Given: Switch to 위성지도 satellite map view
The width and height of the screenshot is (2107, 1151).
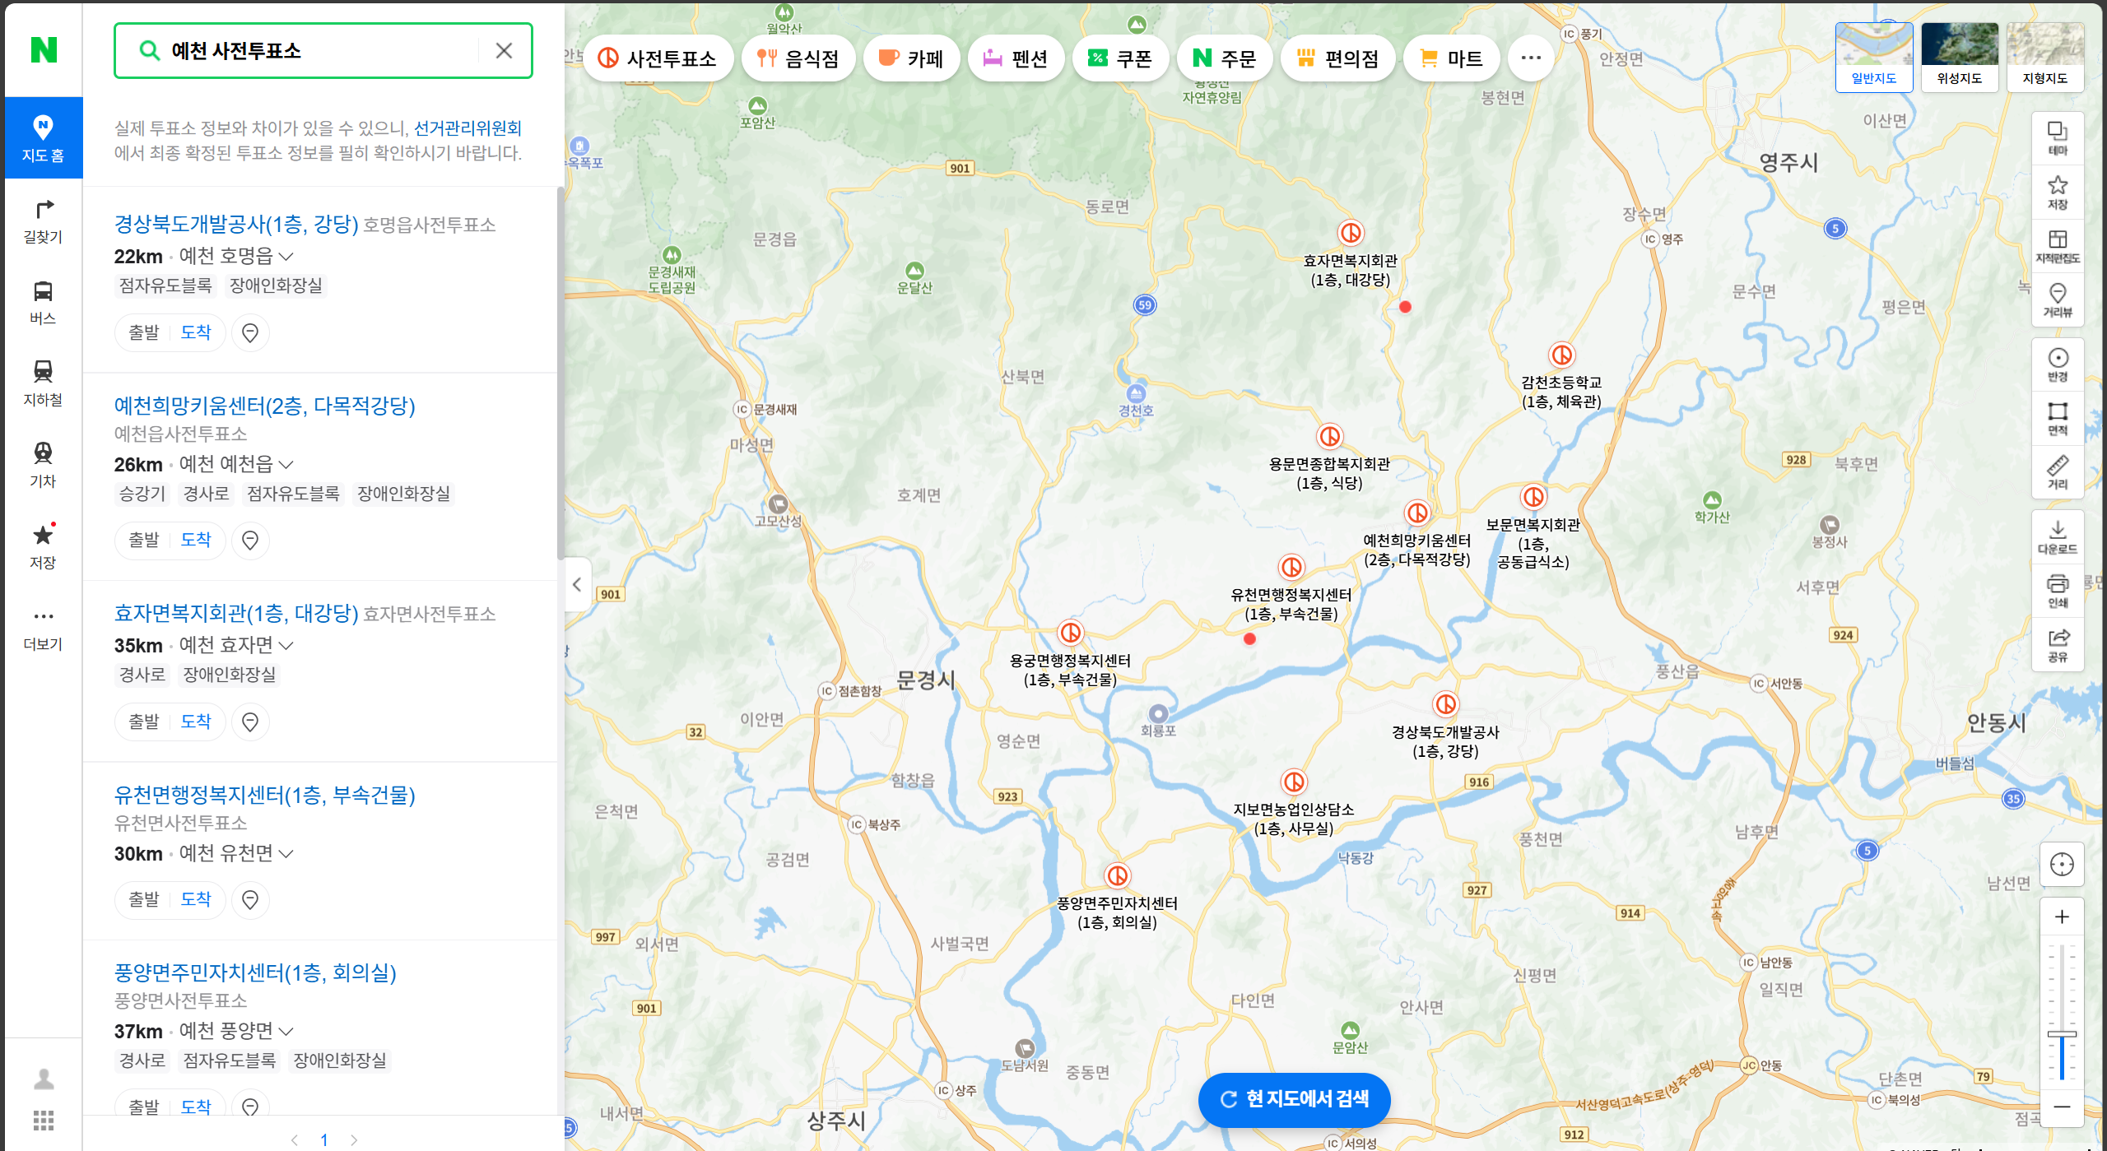Looking at the screenshot, I should (1959, 56).
